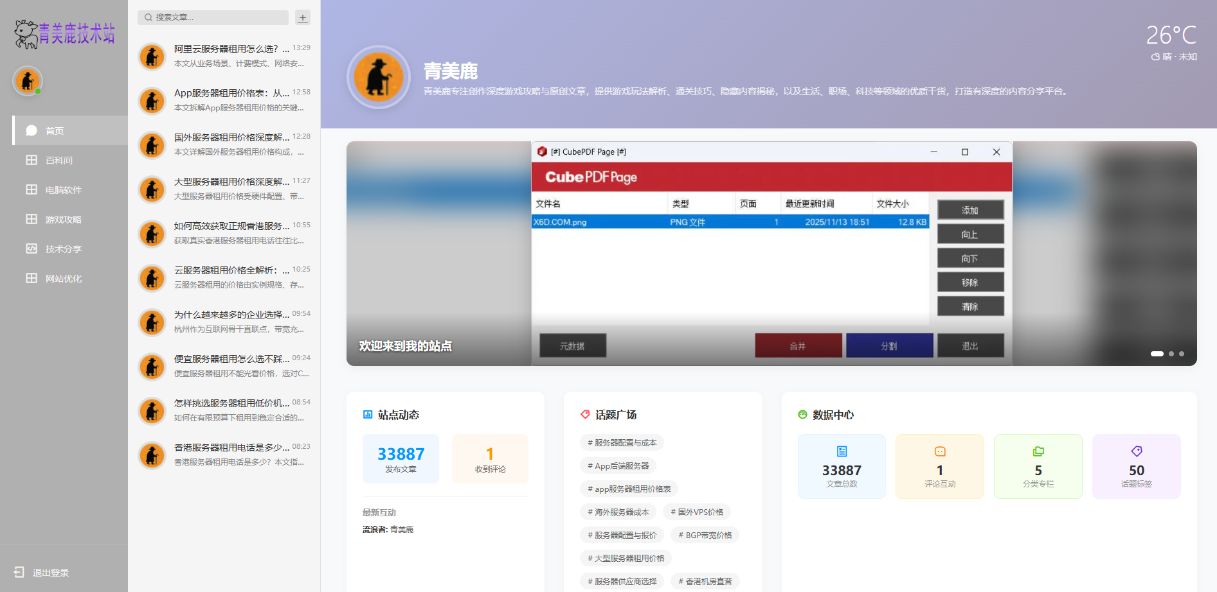
Task: Click the 话题广场 heading icon
Action: (x=585, y=415)
